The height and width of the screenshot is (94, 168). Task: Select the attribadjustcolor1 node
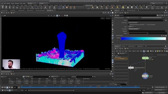(131, 68)
